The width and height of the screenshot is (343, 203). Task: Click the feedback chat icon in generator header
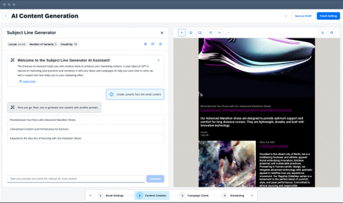click(153, 44)
